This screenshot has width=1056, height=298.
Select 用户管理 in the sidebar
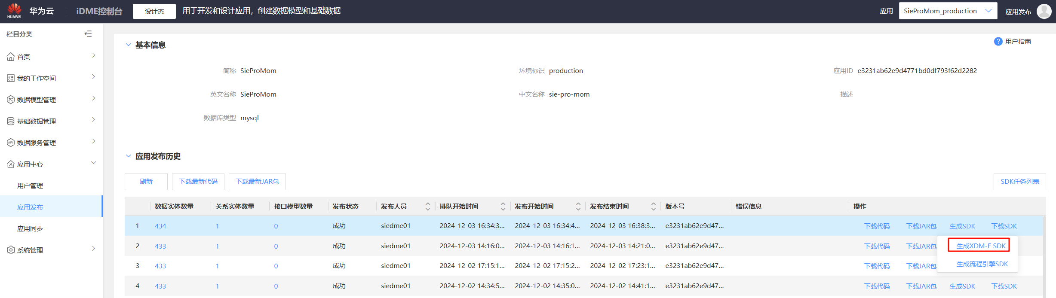coord(30,185)
